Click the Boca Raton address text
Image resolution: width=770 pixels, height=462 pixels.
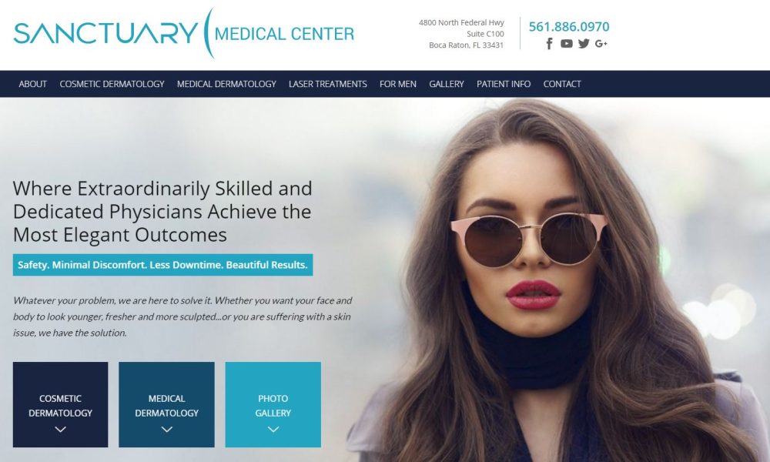[466, 45]
